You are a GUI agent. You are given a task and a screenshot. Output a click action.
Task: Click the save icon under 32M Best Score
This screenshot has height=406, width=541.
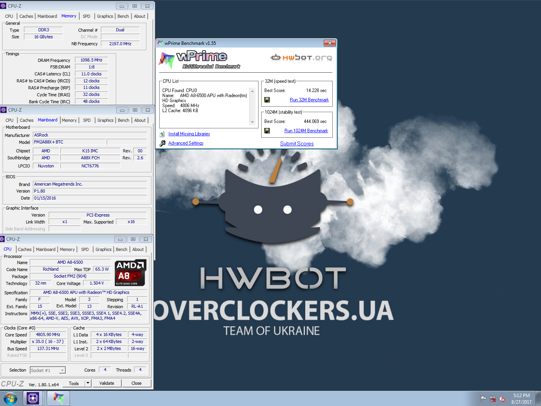click(x=267, y=100)
